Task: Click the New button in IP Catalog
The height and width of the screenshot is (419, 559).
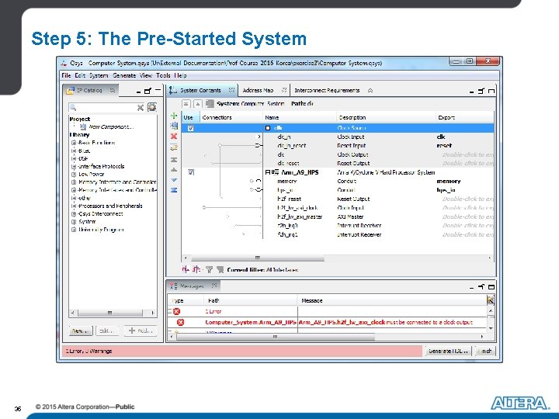Action: tap(81, 331)
